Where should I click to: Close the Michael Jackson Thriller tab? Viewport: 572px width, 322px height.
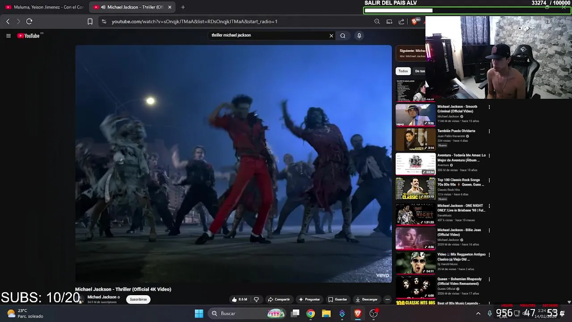coord(170,7)
